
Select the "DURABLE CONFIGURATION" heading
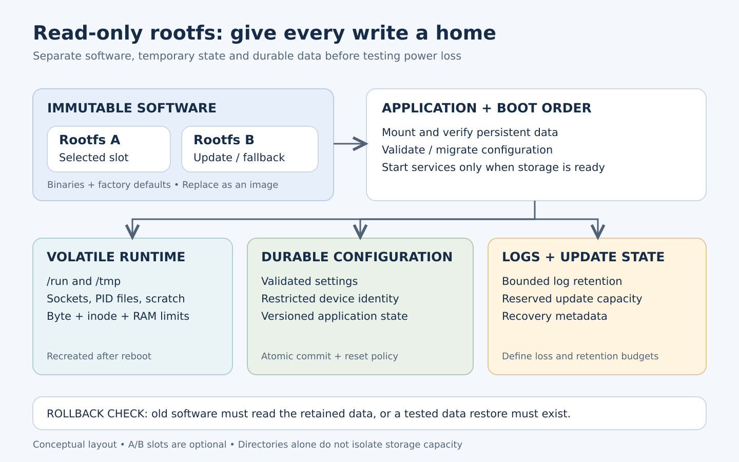click(x=357, y=257)
